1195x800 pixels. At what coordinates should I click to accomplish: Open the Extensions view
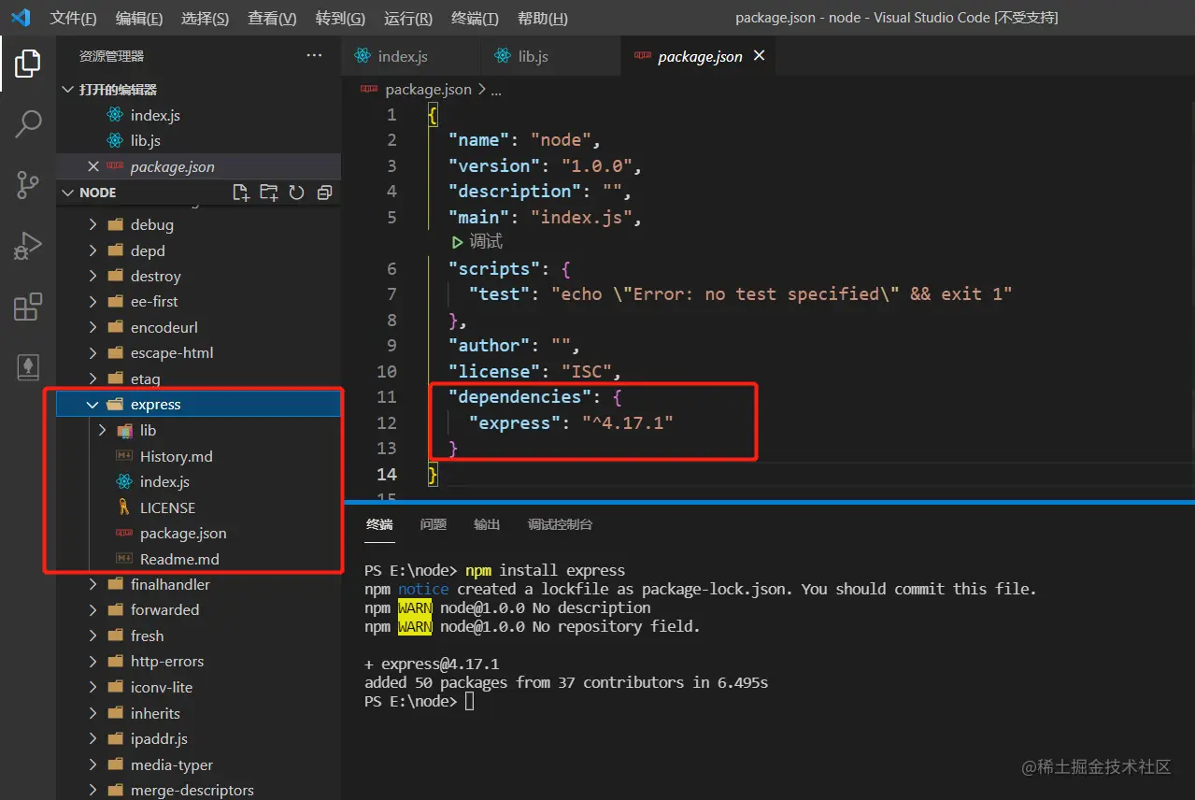click(28, 307)
